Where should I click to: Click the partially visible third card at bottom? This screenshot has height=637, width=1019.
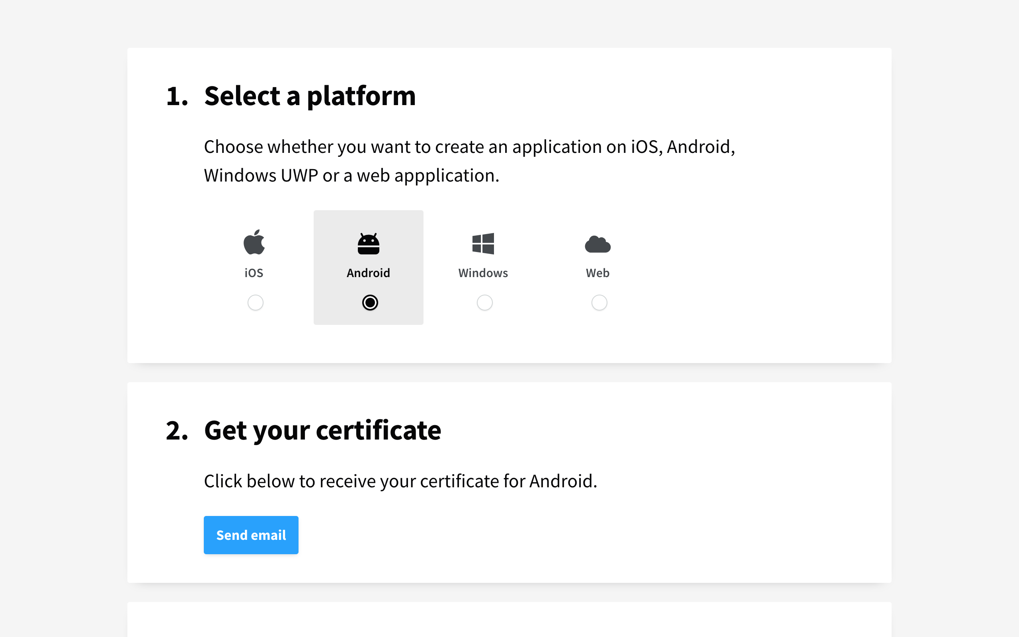[x=509, y=620]
